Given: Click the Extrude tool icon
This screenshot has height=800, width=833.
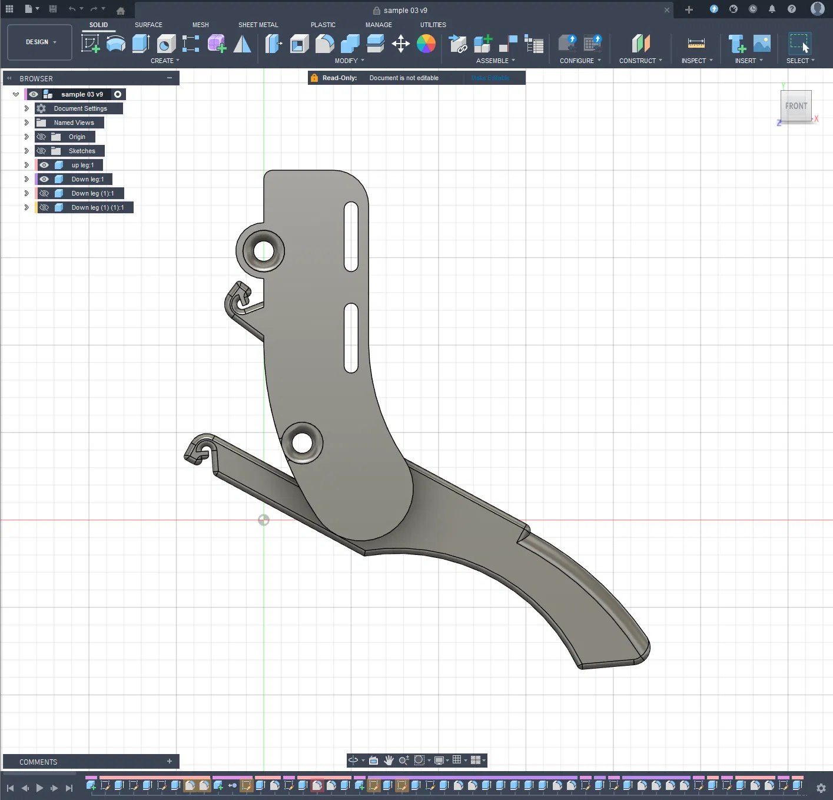Looking at the screenshot, I should click(x=141, y=44).
